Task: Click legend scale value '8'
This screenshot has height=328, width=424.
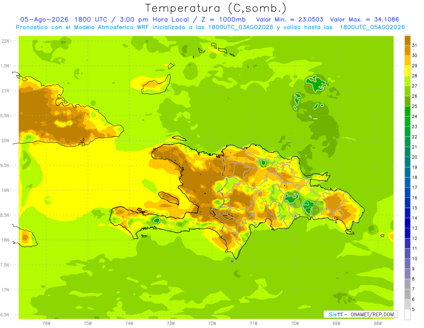Action: click(413, 279)
